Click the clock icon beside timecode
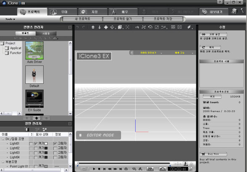The width and height of the screenshot is (247, 172). pos(190,169)
